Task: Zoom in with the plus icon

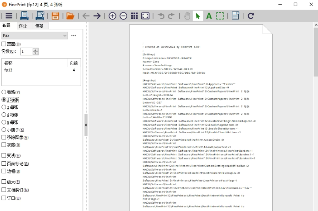Action: point(113,16)
